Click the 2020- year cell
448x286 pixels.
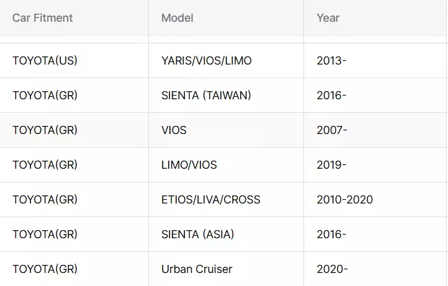375,269
